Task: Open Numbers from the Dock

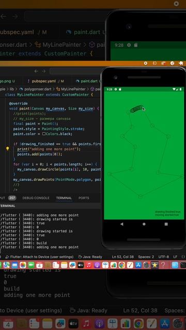Action: click(114, 265)
